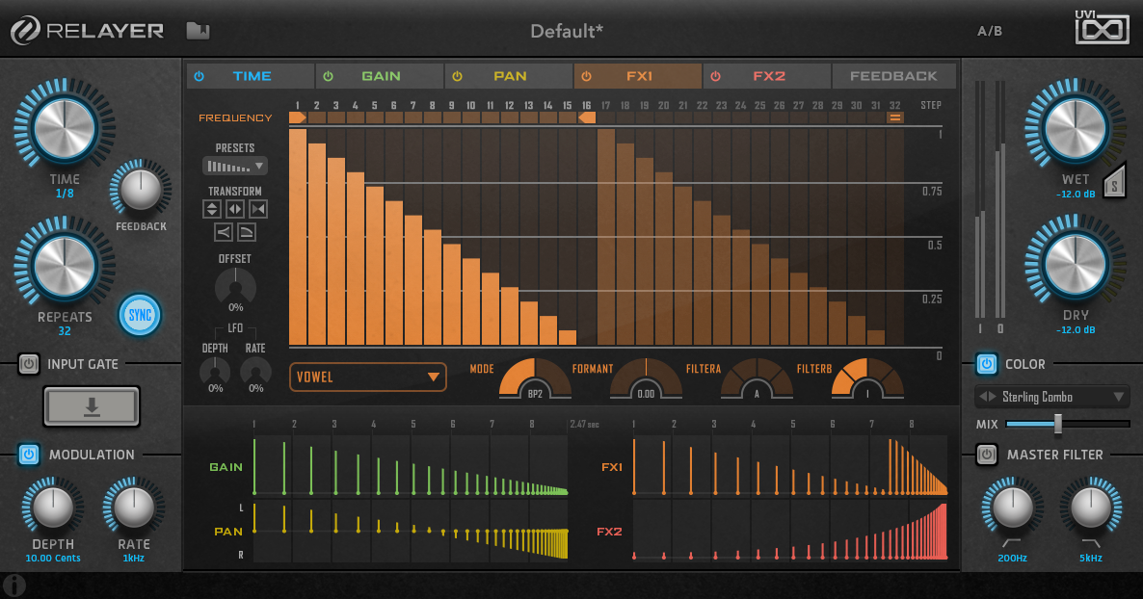Click the A/B compare button

click(989, 32)
